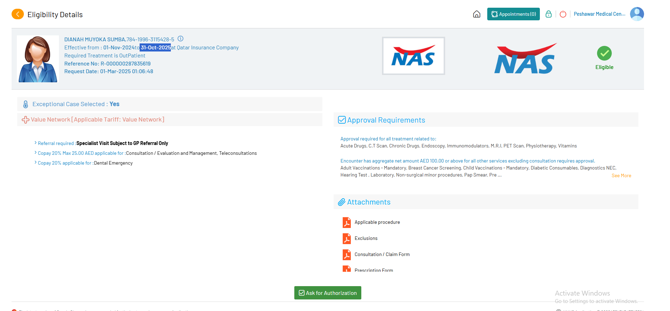Image resolution: width=670 pixels, height=311 pixels.
Task: Click Request Date 01-Mar-2025 text
Action: click(x=109, y=71)
